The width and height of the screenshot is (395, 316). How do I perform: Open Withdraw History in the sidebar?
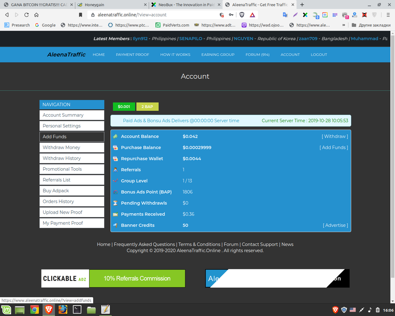click(x=72, y=158)
